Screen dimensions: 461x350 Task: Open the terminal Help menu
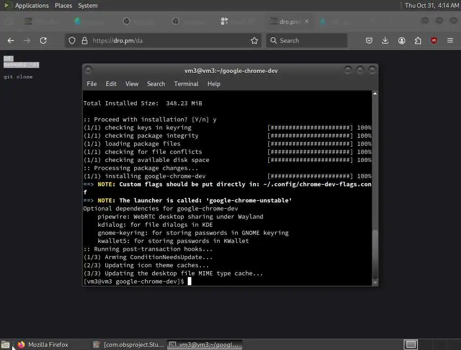pos(214,84)
